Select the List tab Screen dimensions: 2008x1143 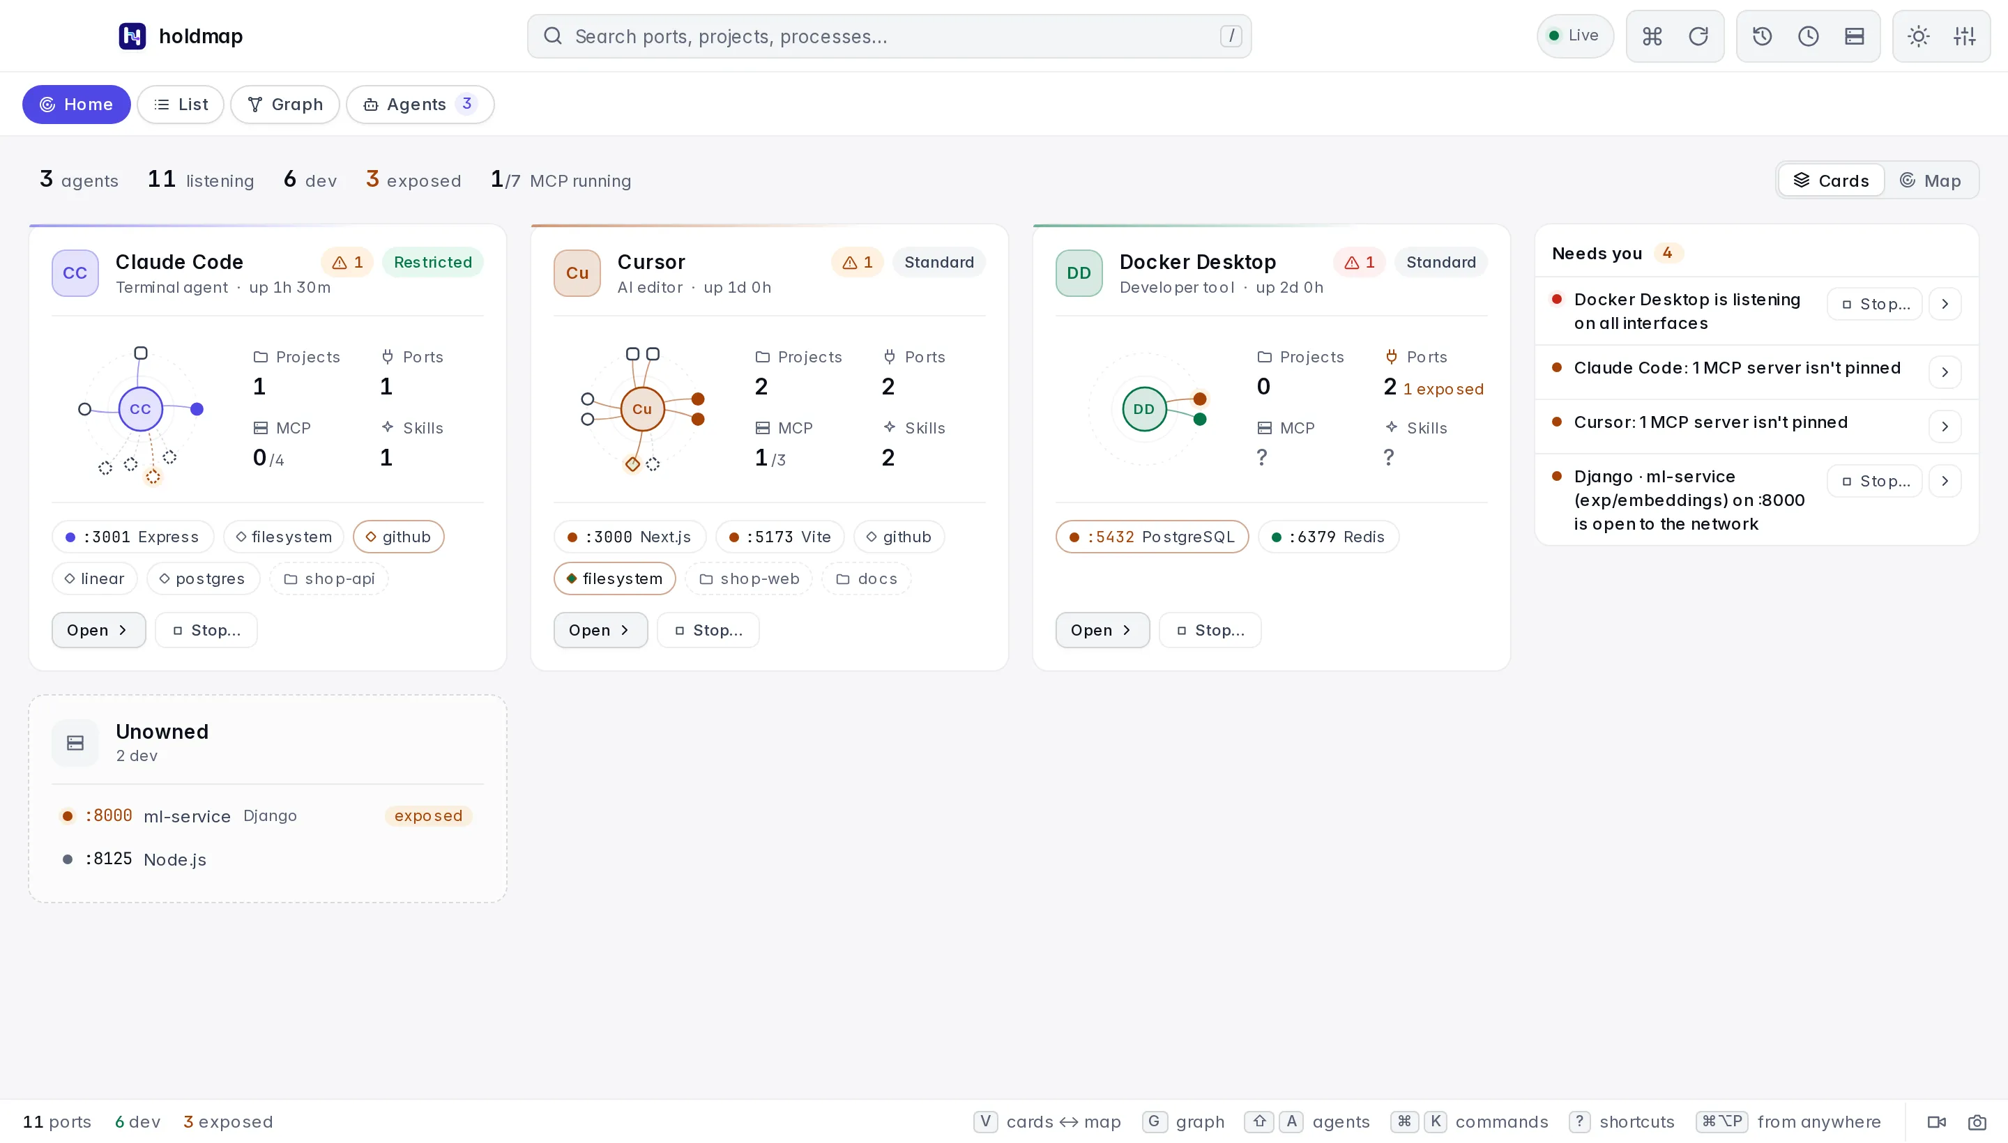pos(181,105)
